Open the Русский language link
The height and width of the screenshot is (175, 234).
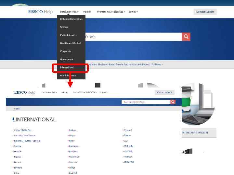(x=128, y=130)
